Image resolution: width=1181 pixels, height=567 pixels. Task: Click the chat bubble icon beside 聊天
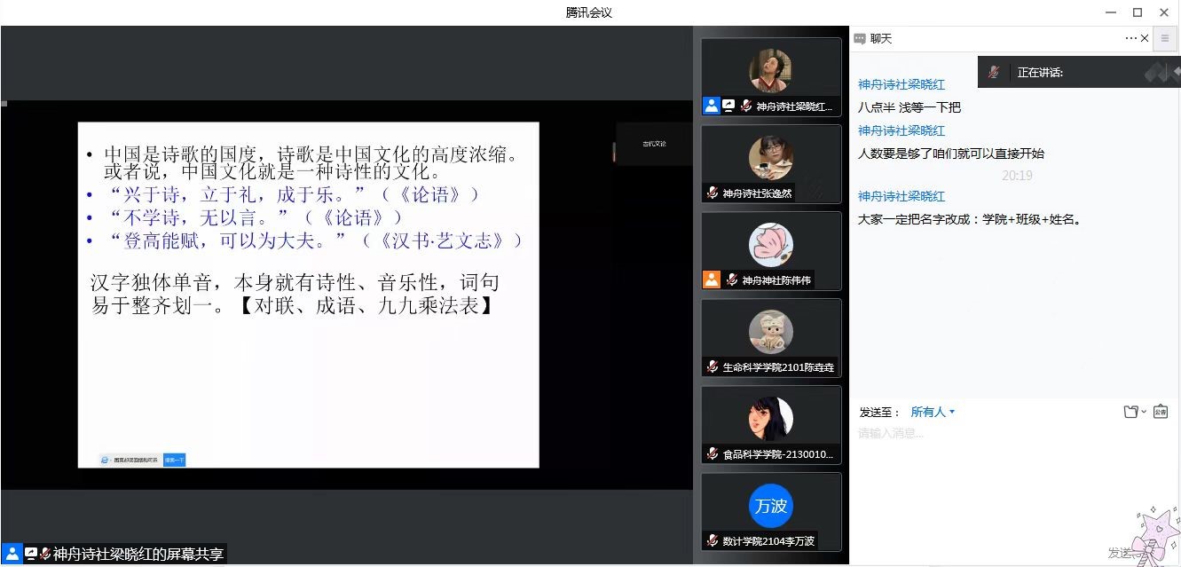click(860, 39)
